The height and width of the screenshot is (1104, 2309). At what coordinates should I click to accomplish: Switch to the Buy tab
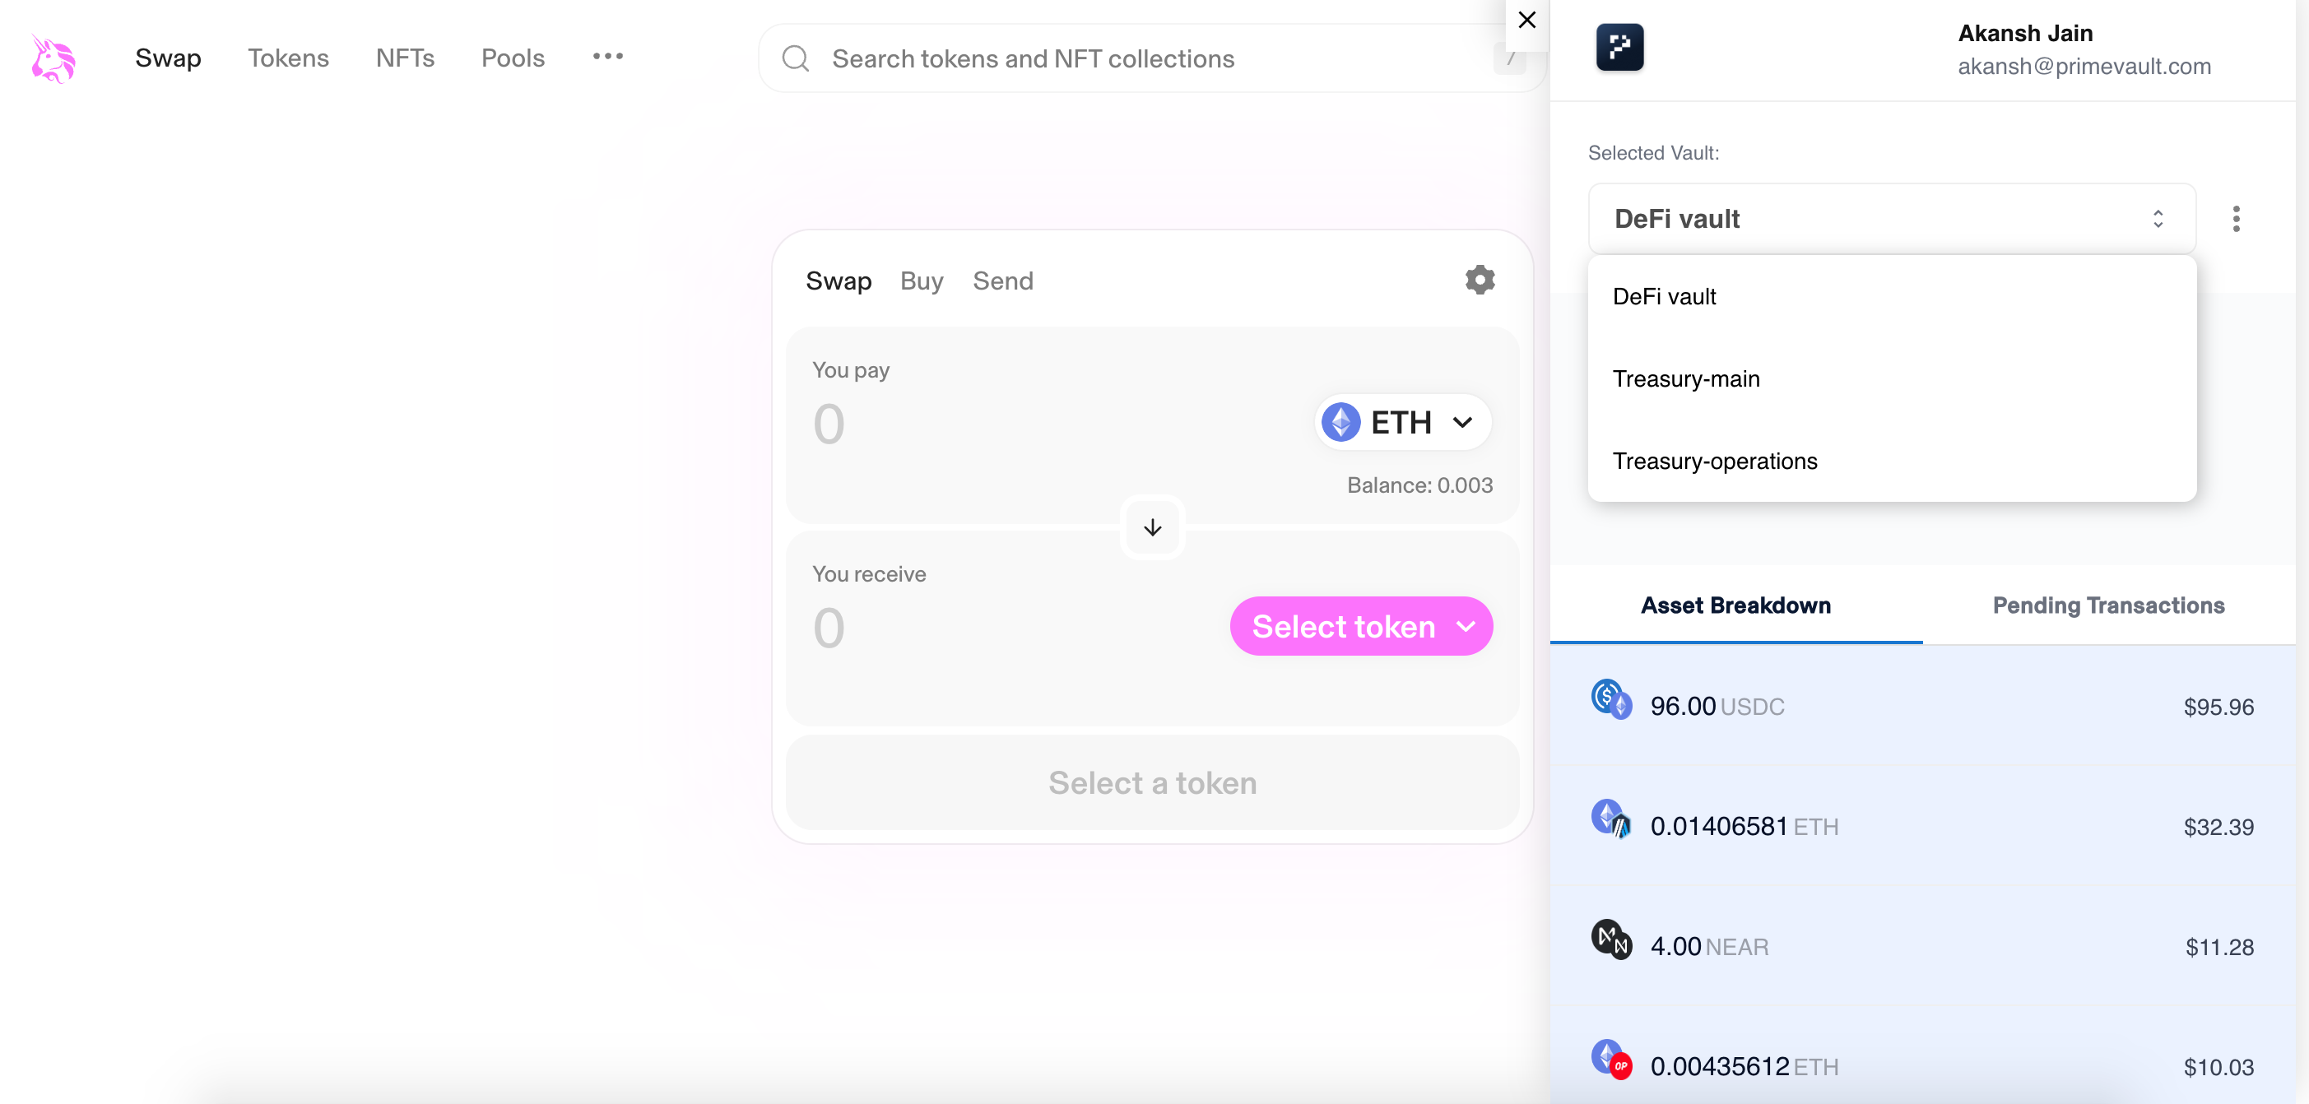pyautogui.click(x=922, y=281)
